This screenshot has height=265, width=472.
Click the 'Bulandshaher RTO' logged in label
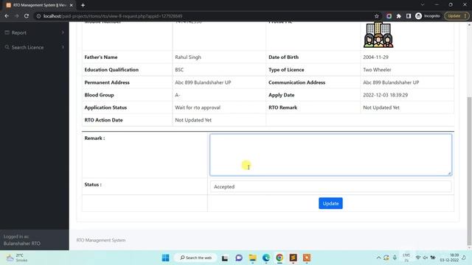coord(21,244)
